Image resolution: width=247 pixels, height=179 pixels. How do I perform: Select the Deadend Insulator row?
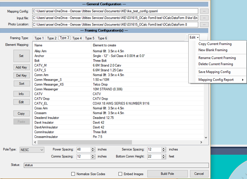118,118
